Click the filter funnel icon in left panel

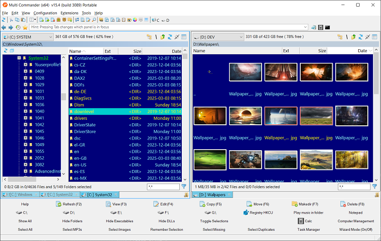tap(184, 186)
